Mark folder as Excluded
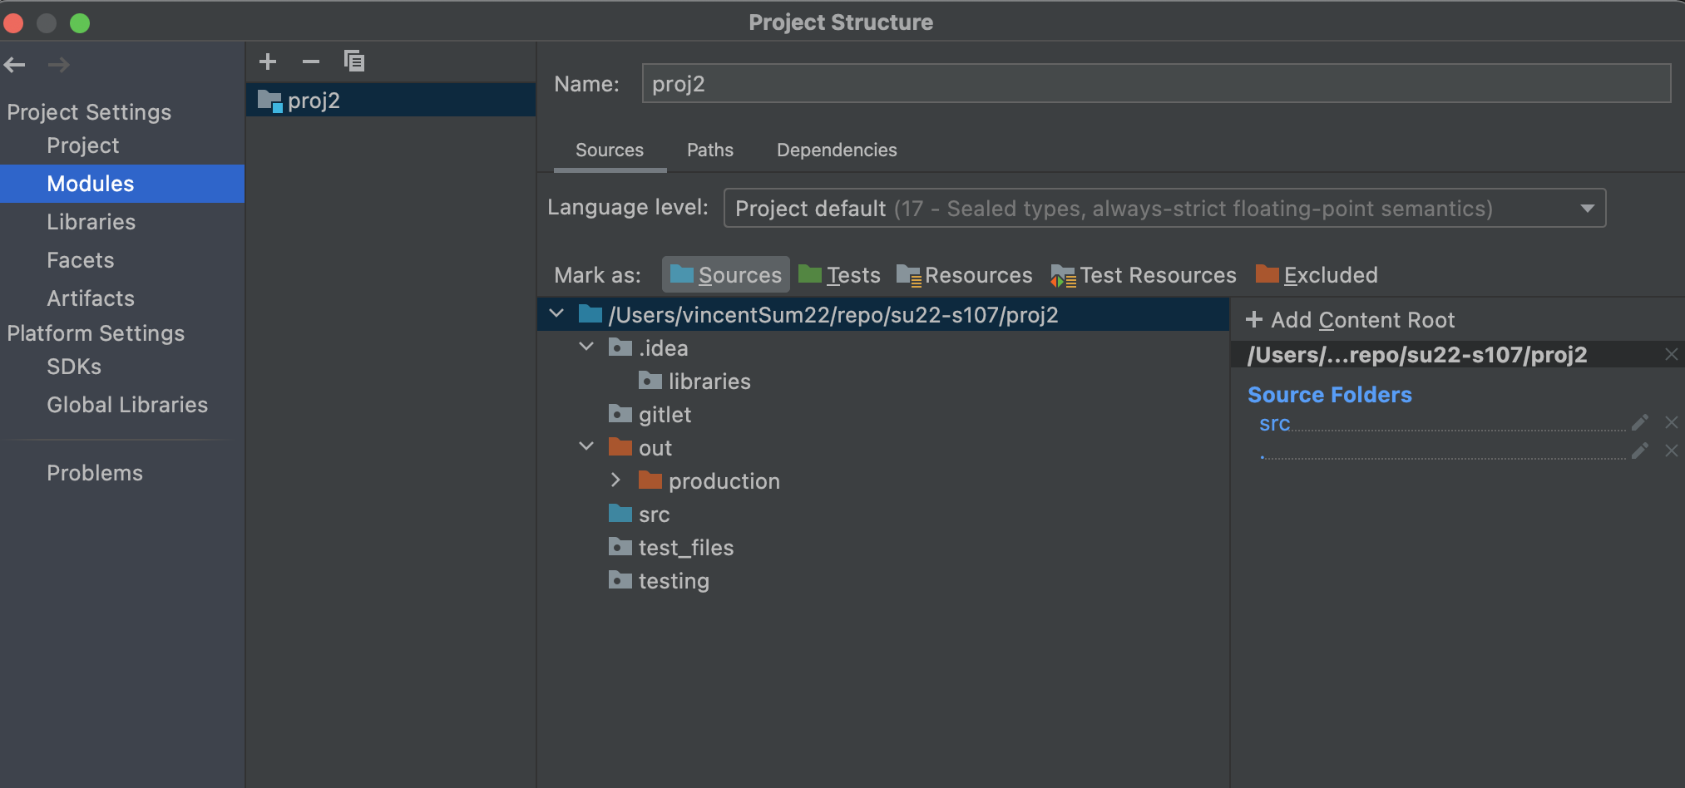1685x788 pixels. 1317,275
